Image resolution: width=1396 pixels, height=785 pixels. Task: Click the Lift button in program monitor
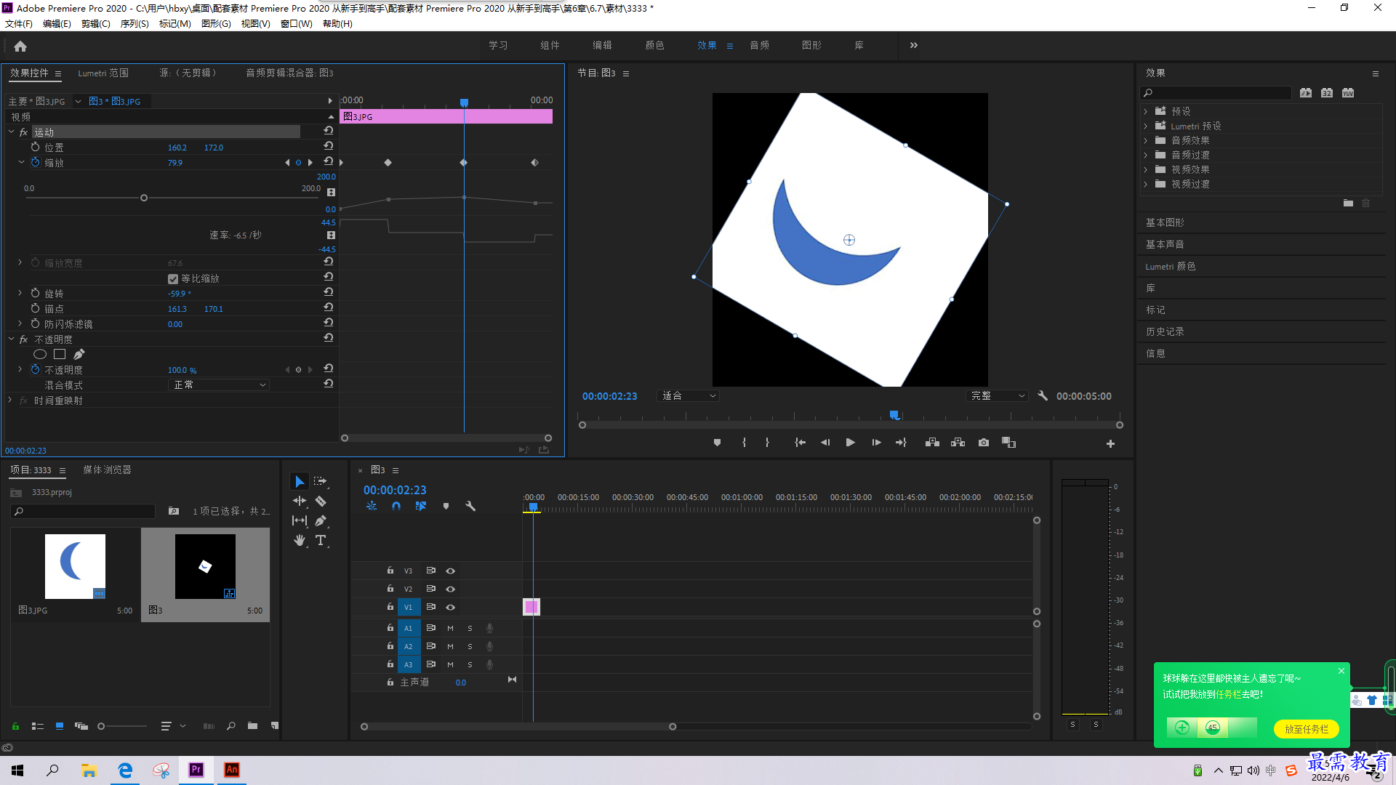click(x=932, y=443)
